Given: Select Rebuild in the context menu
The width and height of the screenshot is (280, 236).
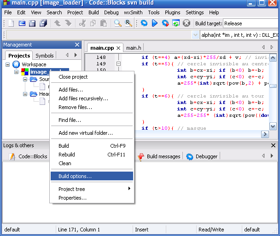Looking at the screenshot, I should [92, 155].
